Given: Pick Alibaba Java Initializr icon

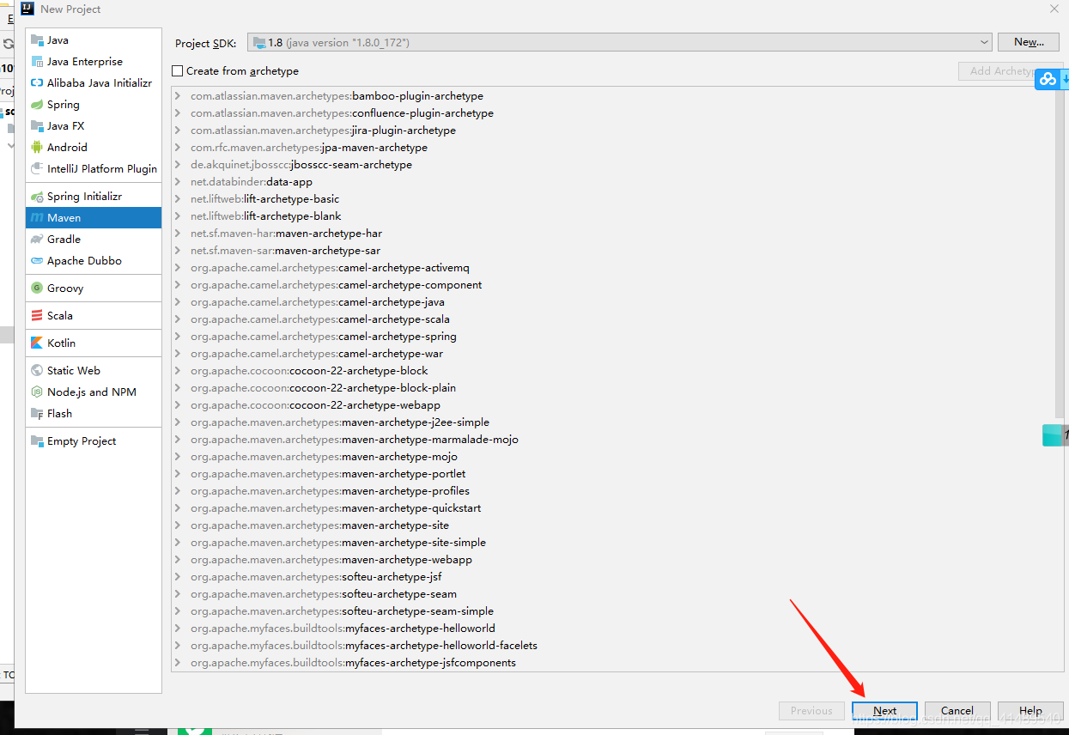Looking at the screenshot, I should 37,83.
